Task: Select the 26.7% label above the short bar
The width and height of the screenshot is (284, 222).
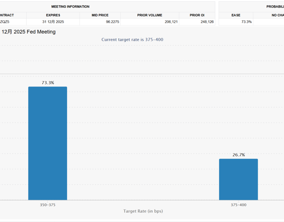Action: coord(238,155)
